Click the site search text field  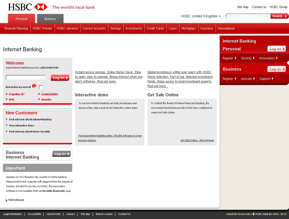pyautogui.click(x=248, y=16)
